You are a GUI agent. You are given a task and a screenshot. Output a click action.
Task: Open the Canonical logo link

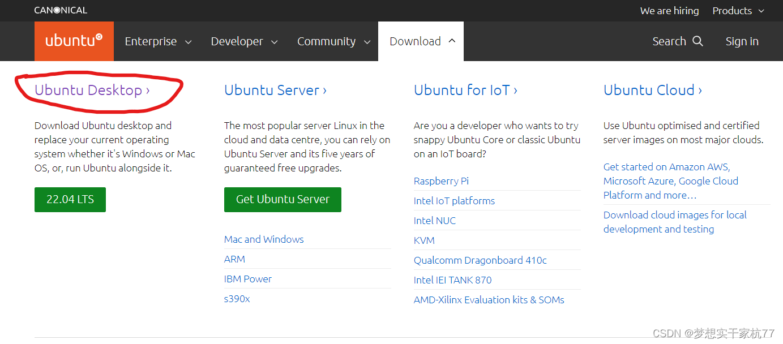tap(61, 10)
